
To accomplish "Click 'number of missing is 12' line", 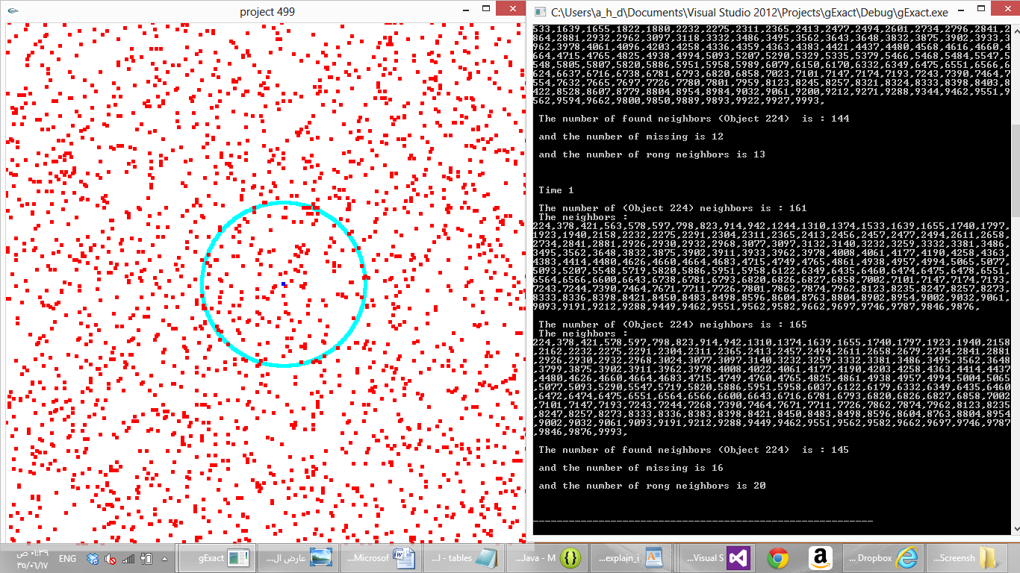I will click(x=631, y=137).
